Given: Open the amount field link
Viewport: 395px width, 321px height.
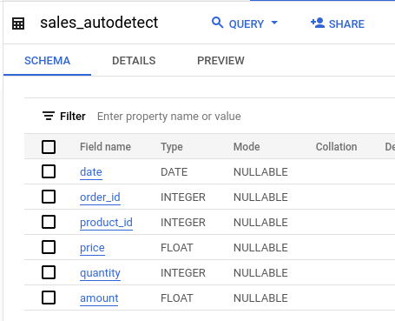Looking at the screenshot, I should point(99,298).
